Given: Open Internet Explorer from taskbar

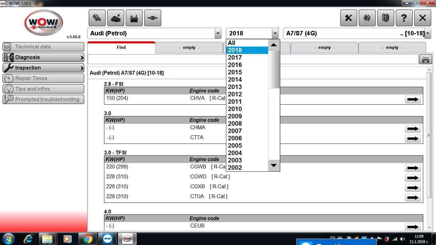Looking at the screenshot, I should point(28,239).
